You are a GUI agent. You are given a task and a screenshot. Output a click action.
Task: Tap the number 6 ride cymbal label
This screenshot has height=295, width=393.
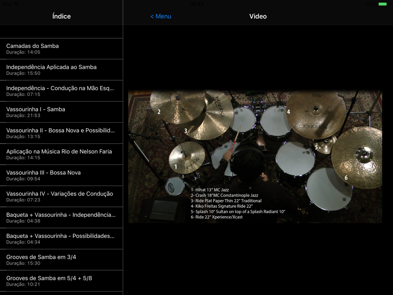point(346,178)
